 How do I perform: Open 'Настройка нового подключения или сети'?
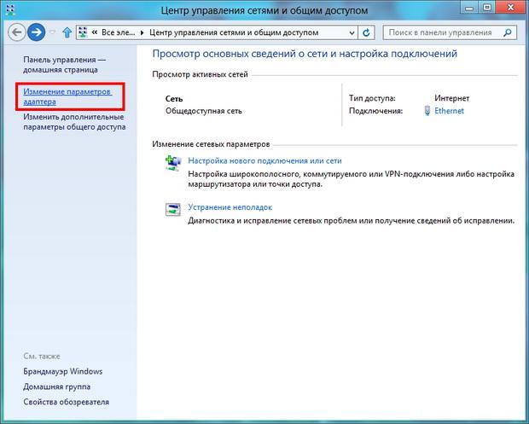pyautogui.click(x=264, y=160)
